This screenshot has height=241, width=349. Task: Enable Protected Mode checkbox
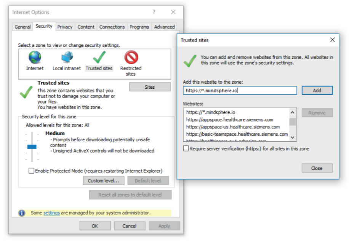coord(31,171)
